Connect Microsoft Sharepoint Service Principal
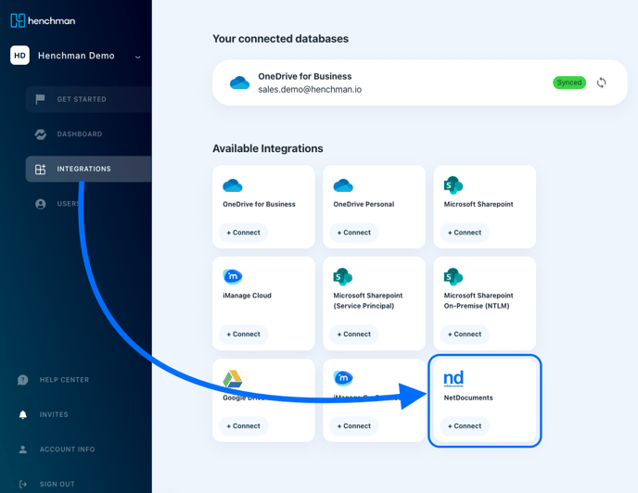This screenshot has width=638, height=493. coord(354,334)
